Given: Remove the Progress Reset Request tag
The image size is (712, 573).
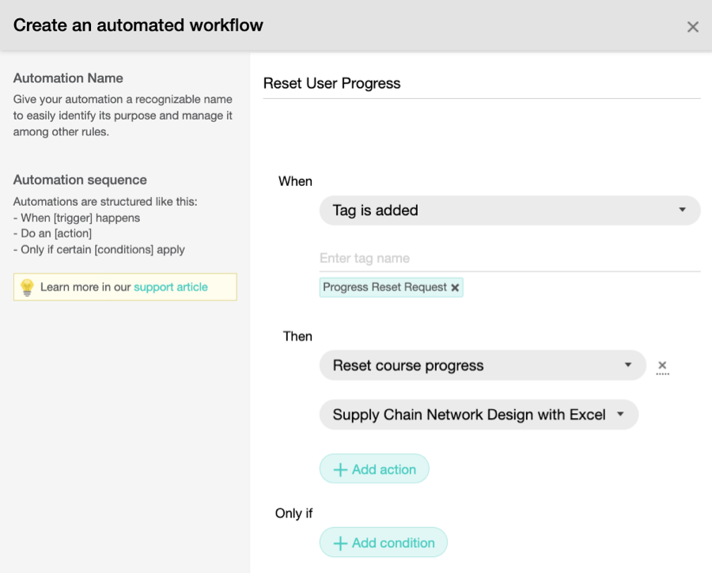Looking at the screenshot, I should (x=455, y=287).
